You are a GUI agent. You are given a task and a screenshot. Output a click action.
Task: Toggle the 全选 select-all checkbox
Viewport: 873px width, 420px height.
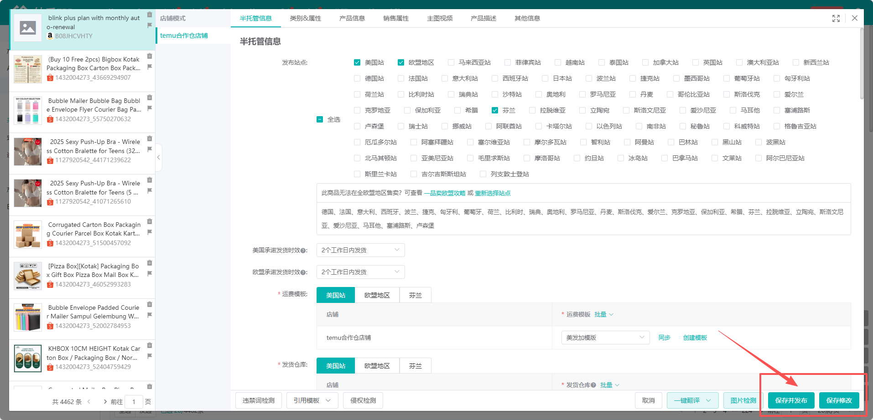point(320,119)
